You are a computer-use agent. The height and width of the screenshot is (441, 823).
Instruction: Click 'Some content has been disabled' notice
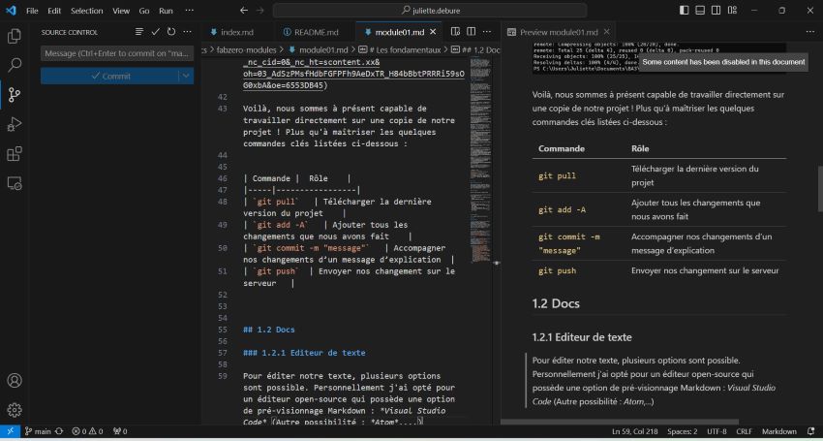pos(723,62)
